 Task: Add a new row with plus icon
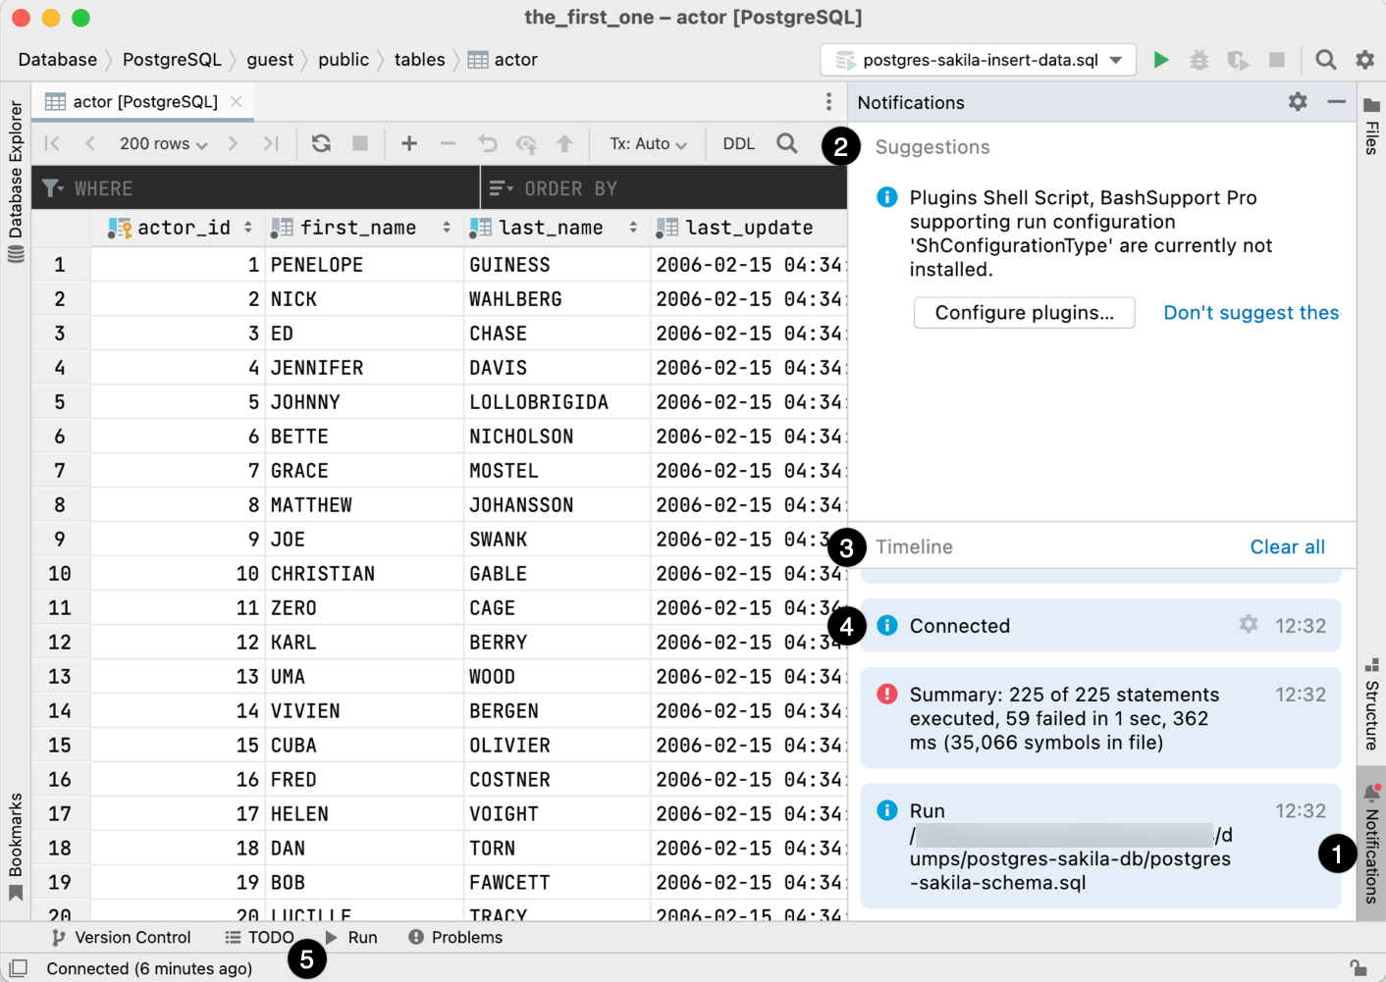(409, 143)
